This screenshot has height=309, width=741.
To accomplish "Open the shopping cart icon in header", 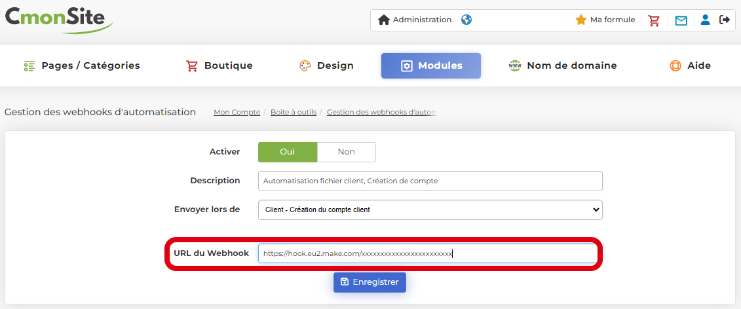I will tap(654, 20).
